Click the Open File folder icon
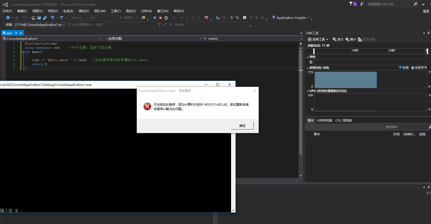The width and height of the screenshot is (431, 224). [x=33, y=18]
